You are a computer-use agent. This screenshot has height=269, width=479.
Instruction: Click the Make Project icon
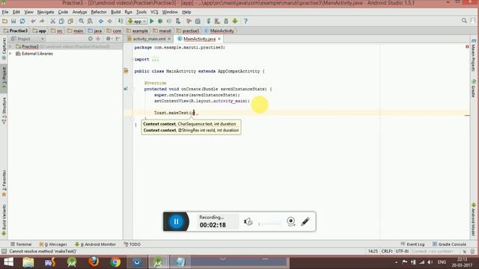tap(120, 21)
